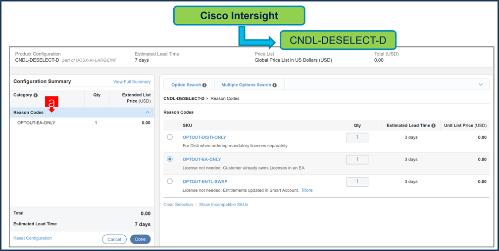Screen dimensions: 499x251
Task: Select the OPTOUT-ENTL-SWAP radio button
Action: coord(170,181)
